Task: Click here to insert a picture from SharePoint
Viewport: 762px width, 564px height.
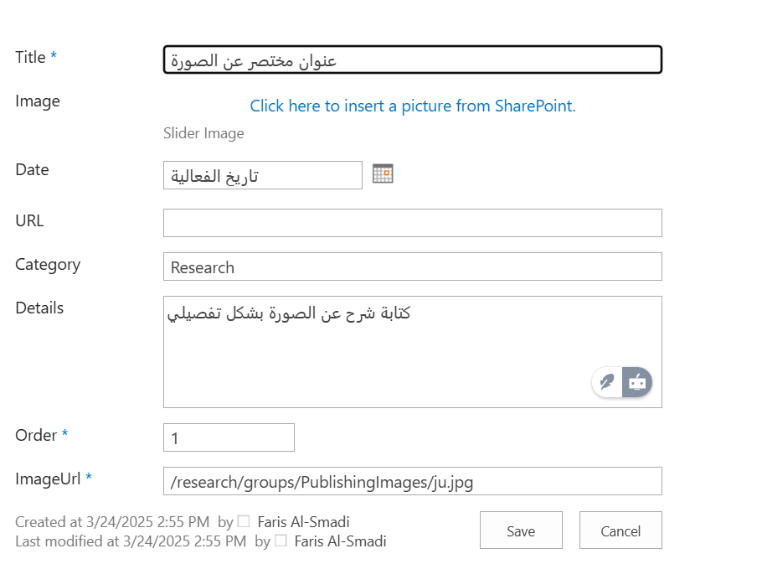Action: pos(413,106)
